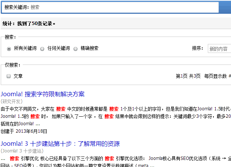The height and width of the screenshot is (167, 231).
Task: Click the second result's excerpt about 引擎优化
Action: click(x=112, y=158)
